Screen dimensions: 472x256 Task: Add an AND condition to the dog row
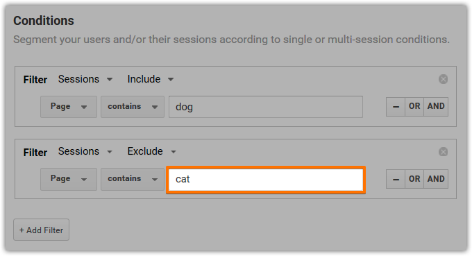[x=436, y=106]
